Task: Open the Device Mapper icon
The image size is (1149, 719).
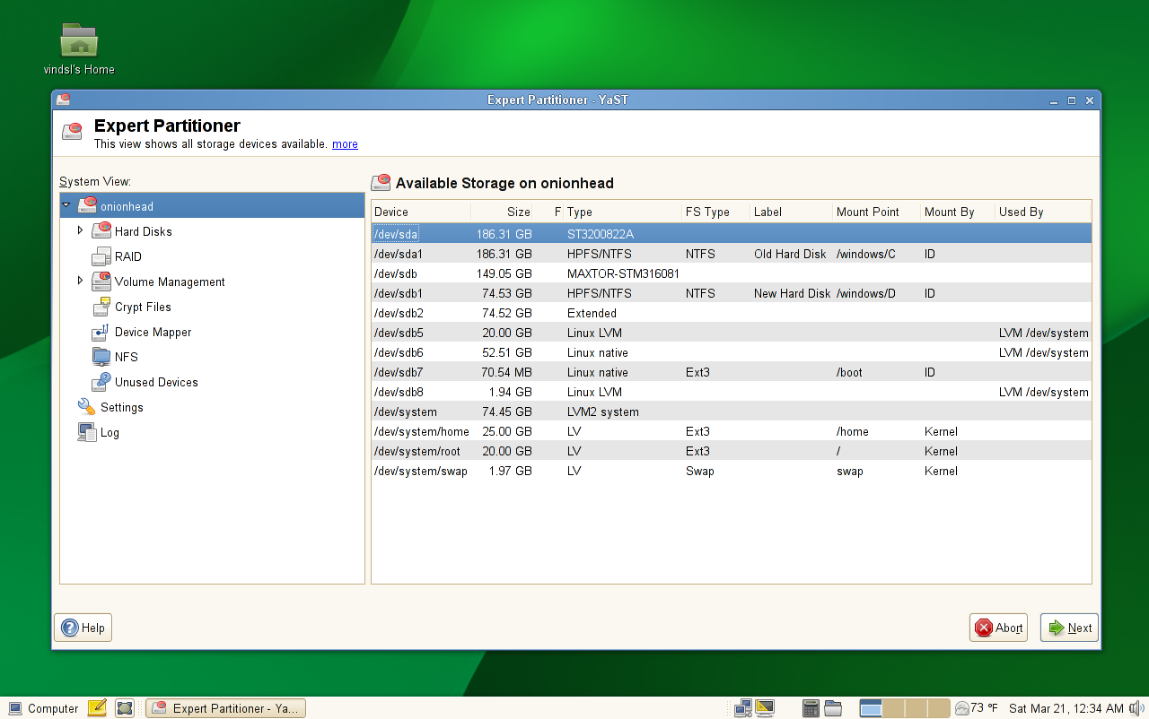Action: 101,333
